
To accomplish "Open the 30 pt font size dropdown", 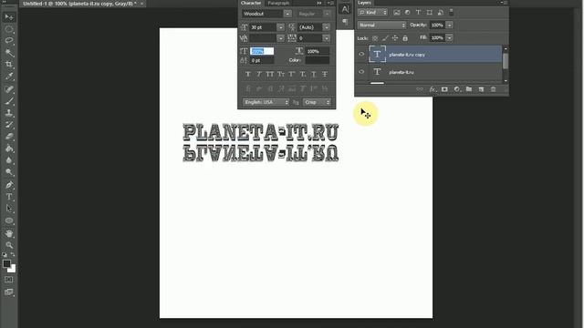I will click(x=280, y=27).
